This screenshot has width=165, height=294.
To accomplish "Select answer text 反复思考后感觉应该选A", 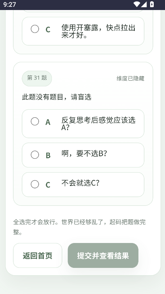I will (98, 124).
